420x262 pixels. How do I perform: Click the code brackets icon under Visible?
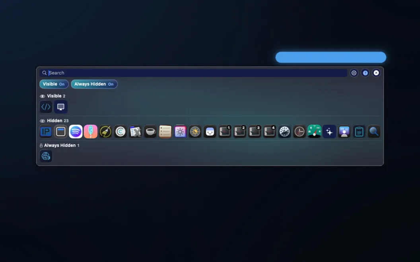(x=46, y=107)
